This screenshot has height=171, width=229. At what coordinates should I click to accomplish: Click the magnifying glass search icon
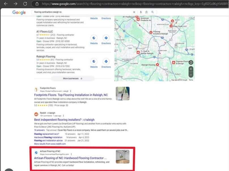point(152,12)
